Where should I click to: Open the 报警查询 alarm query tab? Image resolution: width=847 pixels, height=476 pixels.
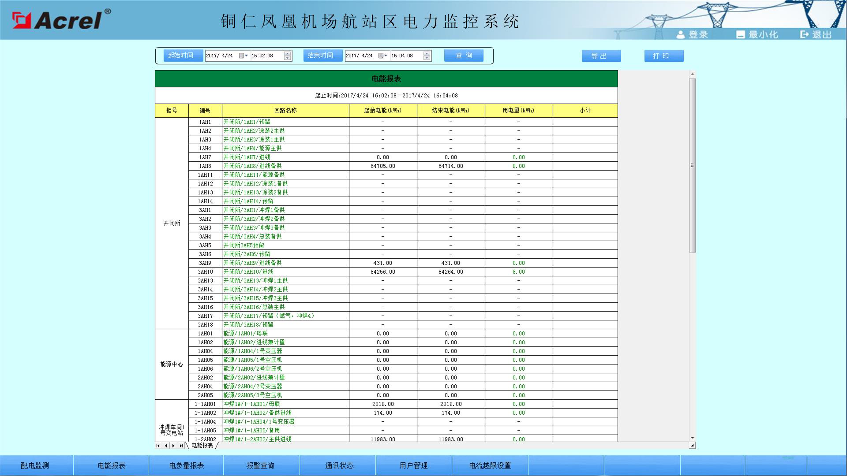260,465
